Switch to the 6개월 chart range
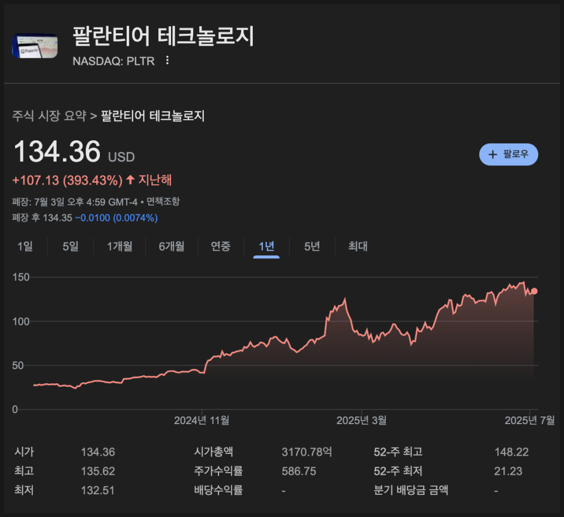The width and height of the screenshot is (564, 517). click(172, 247)
